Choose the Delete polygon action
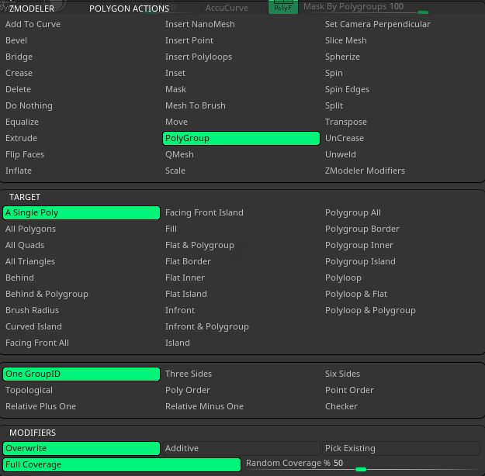The height and width of the screenshot is (476, 485). tap(19, 89)
